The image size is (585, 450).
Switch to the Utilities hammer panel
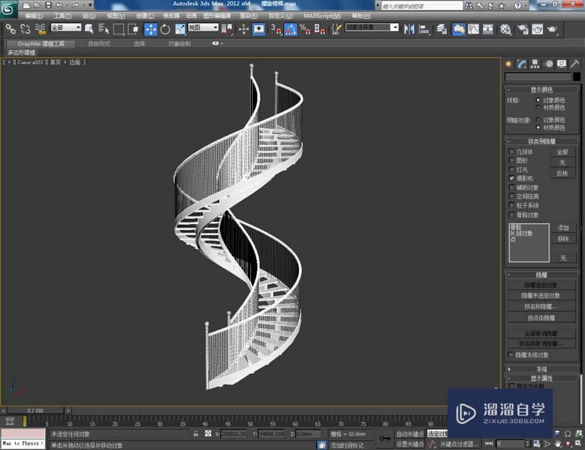[574, 64]
